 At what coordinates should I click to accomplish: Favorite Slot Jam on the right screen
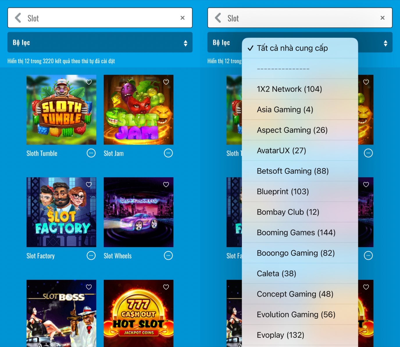(366, 82)
